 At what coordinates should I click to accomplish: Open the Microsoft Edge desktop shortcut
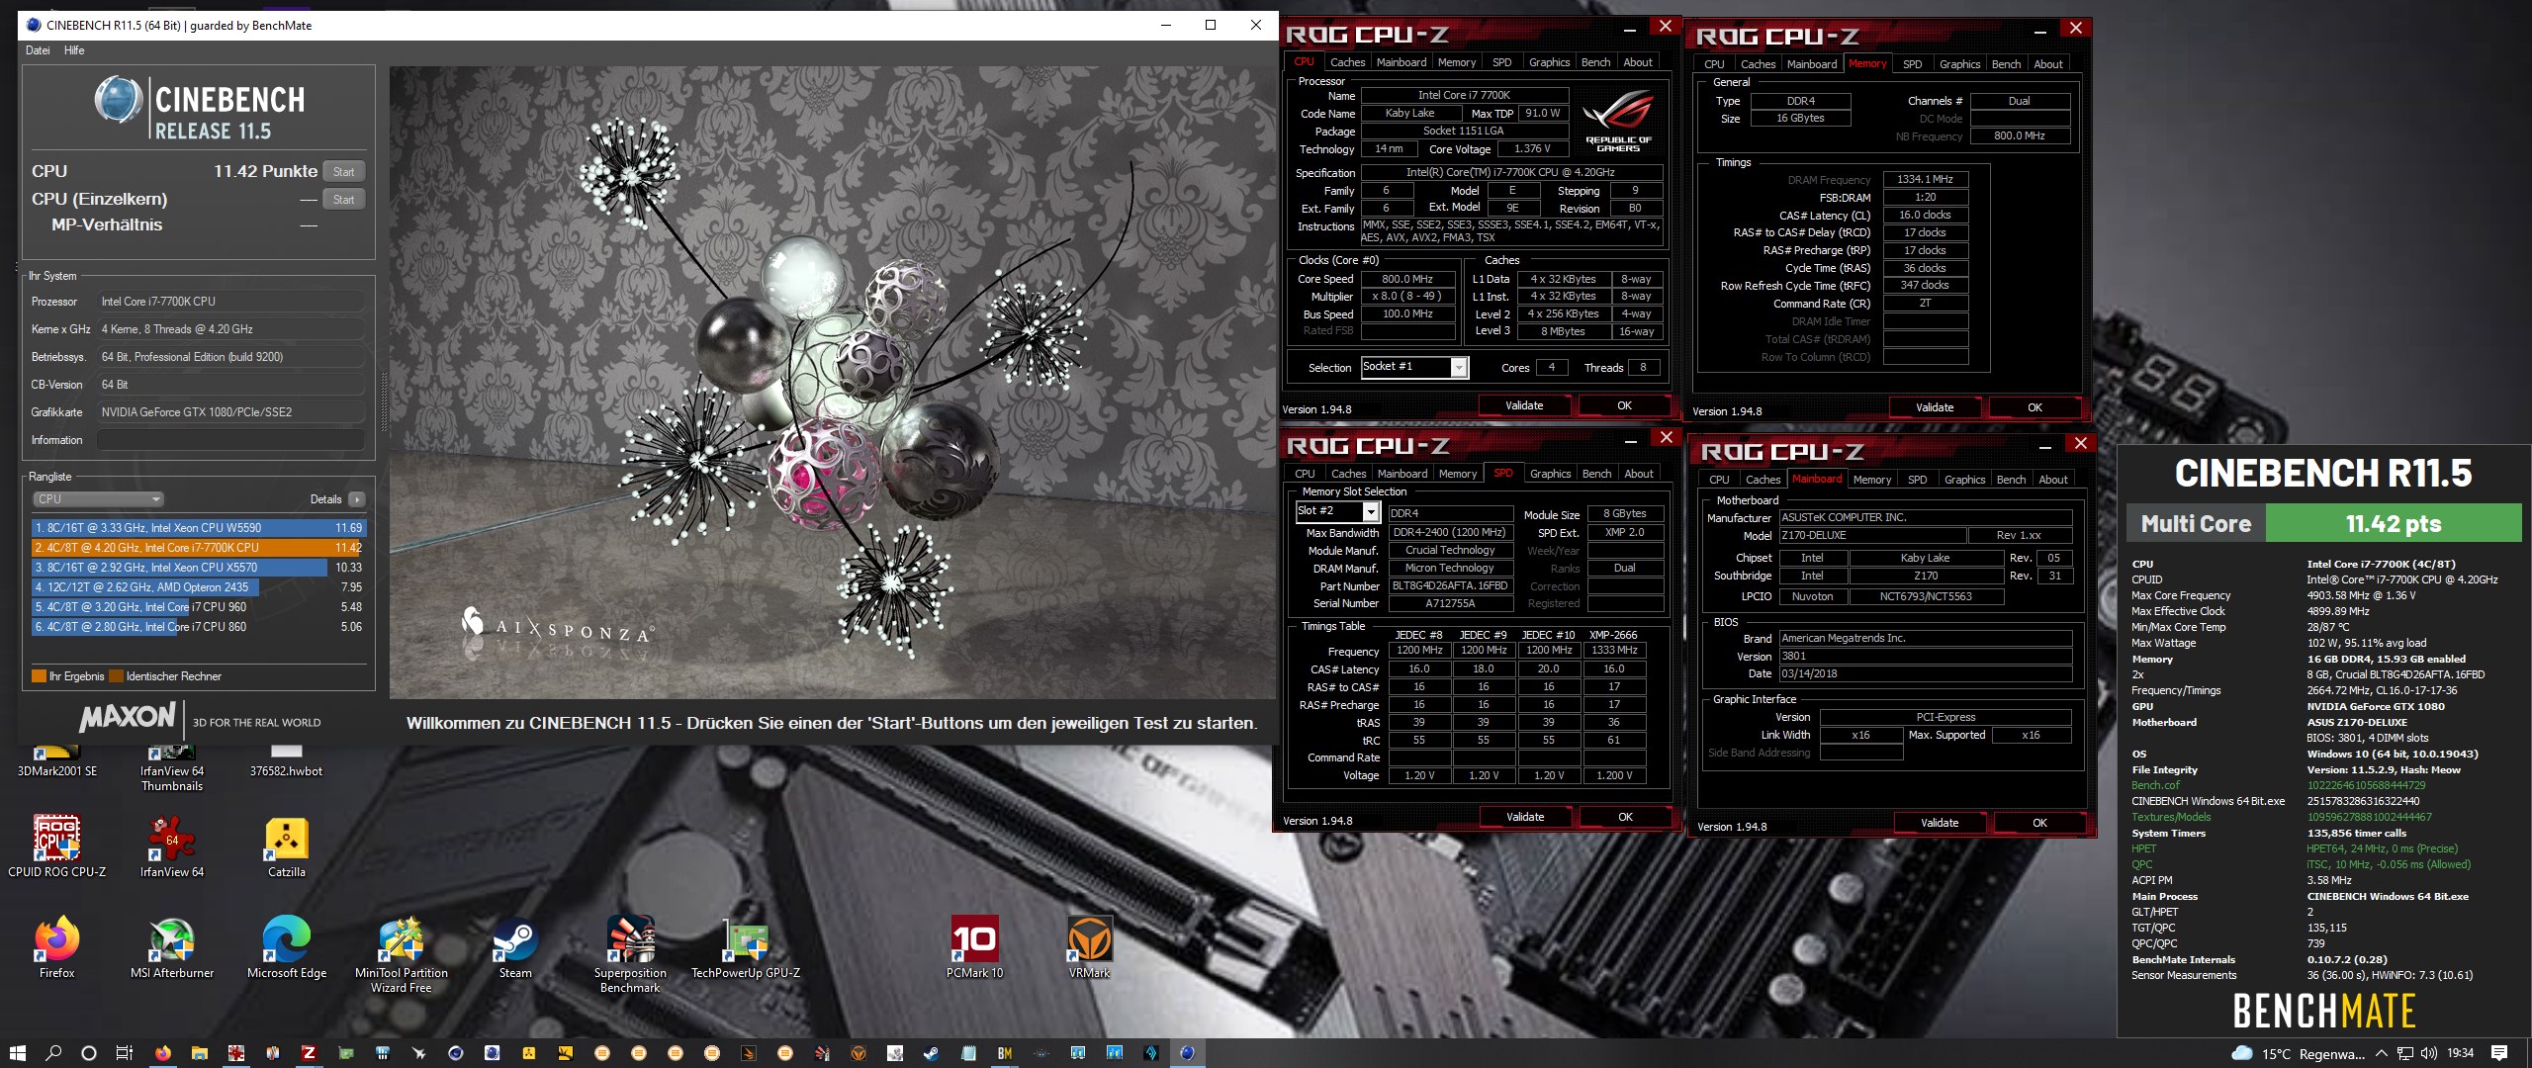pyautogui.click(x=287, y=947)
